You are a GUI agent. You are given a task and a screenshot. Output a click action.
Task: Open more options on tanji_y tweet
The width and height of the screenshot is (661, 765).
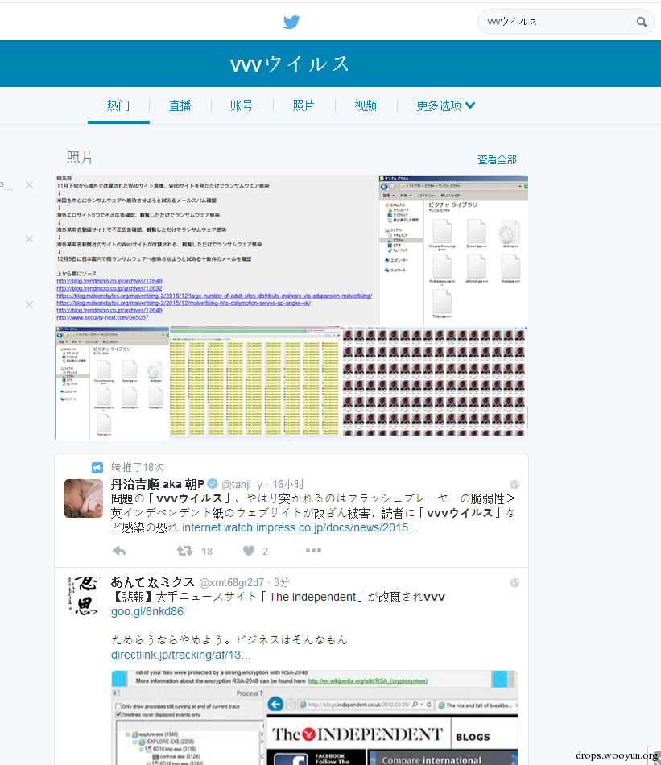click(313, 550)
